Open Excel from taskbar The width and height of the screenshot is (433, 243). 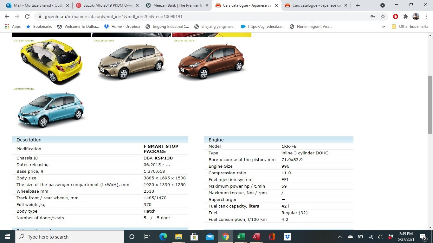click(x=241, y=237)
